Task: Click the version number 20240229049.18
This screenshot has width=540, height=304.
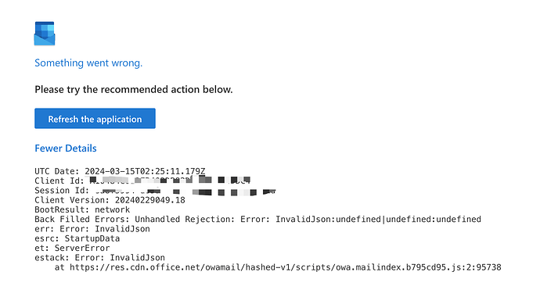Action: 149,200
